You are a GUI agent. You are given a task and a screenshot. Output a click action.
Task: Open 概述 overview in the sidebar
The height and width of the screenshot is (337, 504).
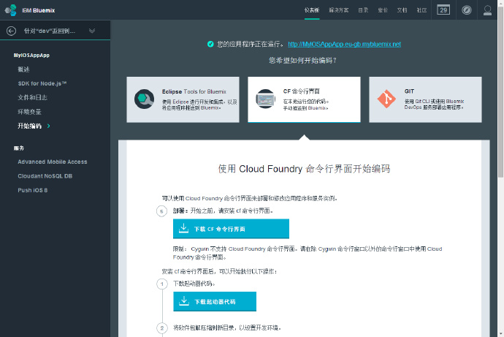[23, 69]
